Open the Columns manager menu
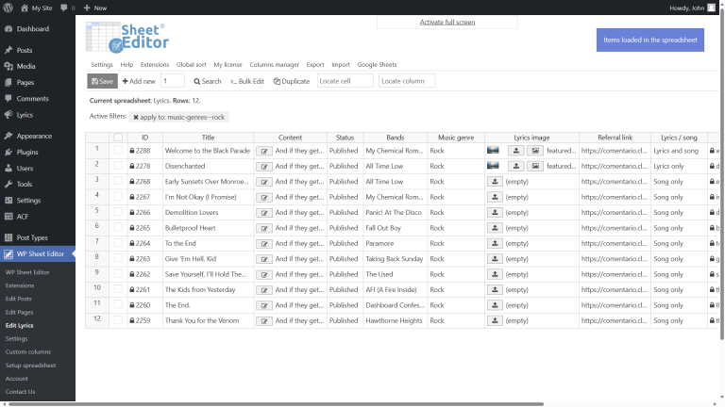725x407 pixels. pos(274,65)
